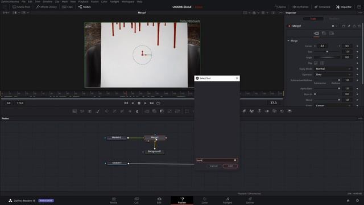Toggle keyframe dot for the Size row
This screenshot has width=364, height=205.
pyautogui.click(x=357, y=52)
